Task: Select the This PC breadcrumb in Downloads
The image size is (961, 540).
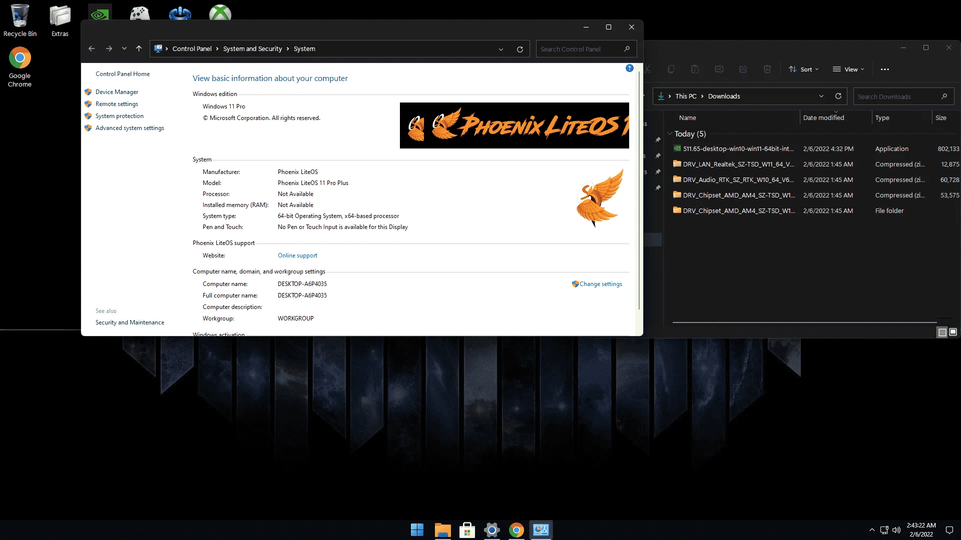Action: [x=686, y=96]
